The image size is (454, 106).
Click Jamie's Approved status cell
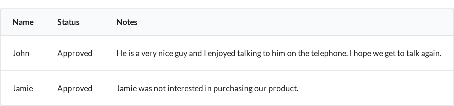click(x=75, y=88)
